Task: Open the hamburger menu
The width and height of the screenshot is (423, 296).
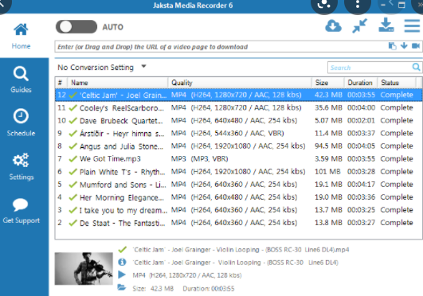Action: [x=412, y=25]
